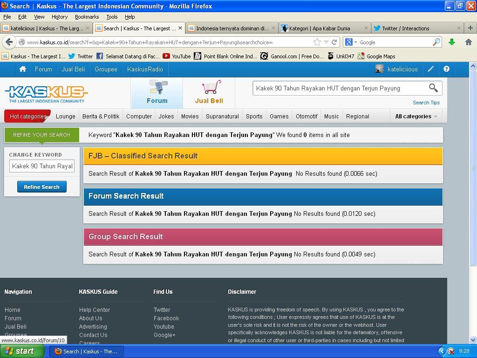Close the Twitter / Interactions tab

459,28
